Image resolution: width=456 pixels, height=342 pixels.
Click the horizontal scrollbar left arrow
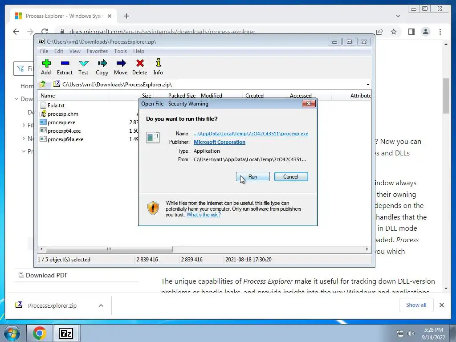(x=41, y=249)
